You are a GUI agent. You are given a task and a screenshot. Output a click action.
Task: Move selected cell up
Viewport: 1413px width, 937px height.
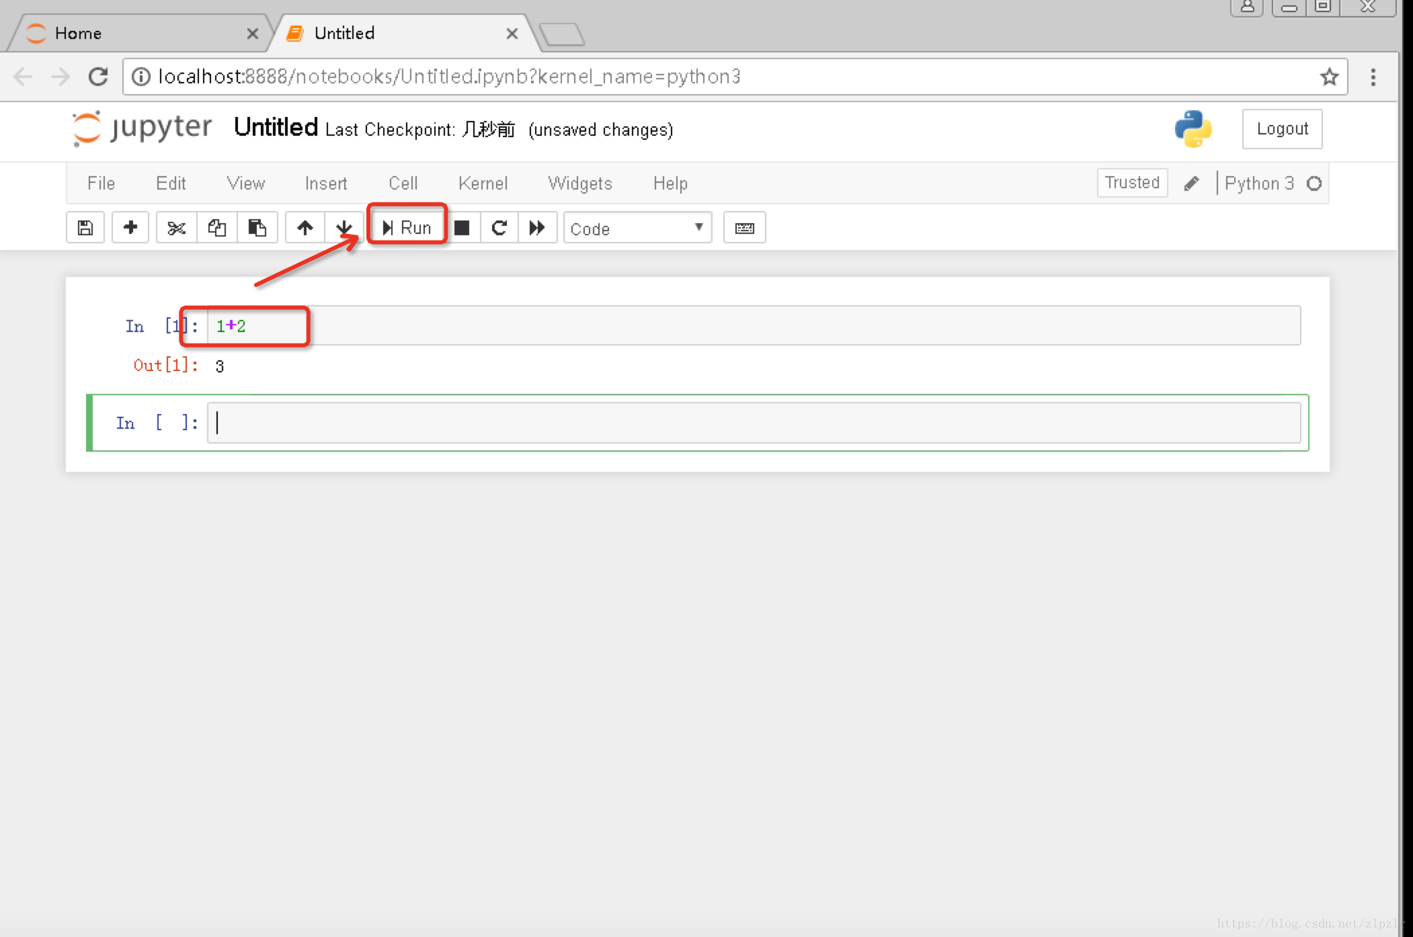tap(305, 228)
